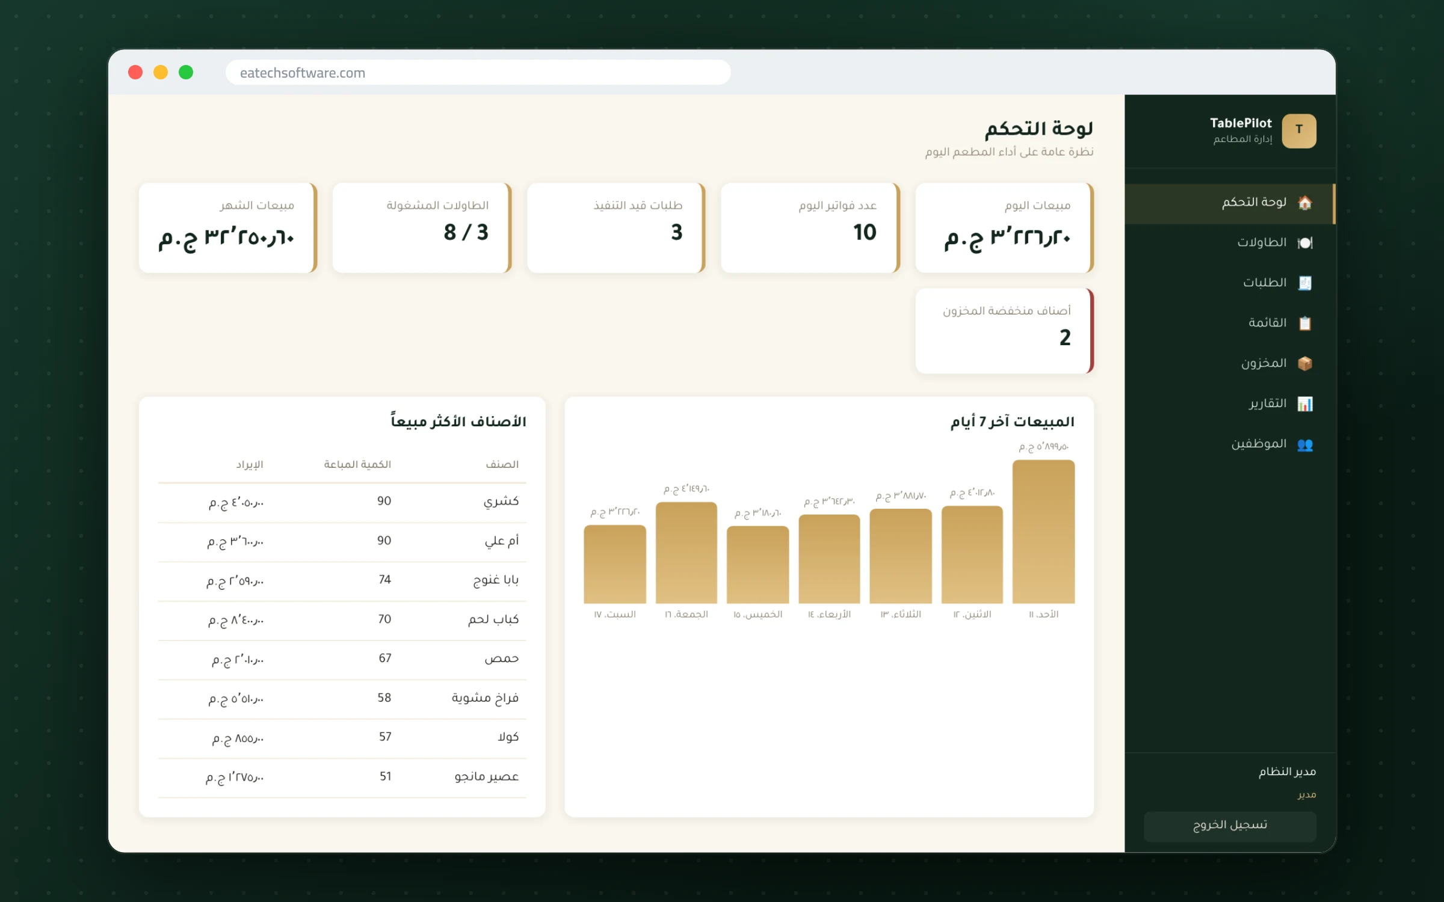Open the المخزون page label
The width and height of the screenshot is (1444, 902).
point(1263,363)
